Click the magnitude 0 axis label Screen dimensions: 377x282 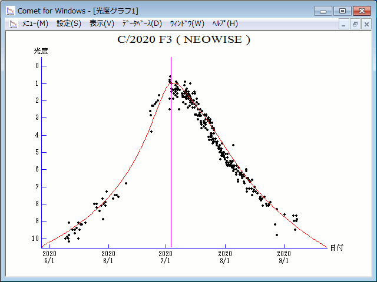click(x=37, y=66)
